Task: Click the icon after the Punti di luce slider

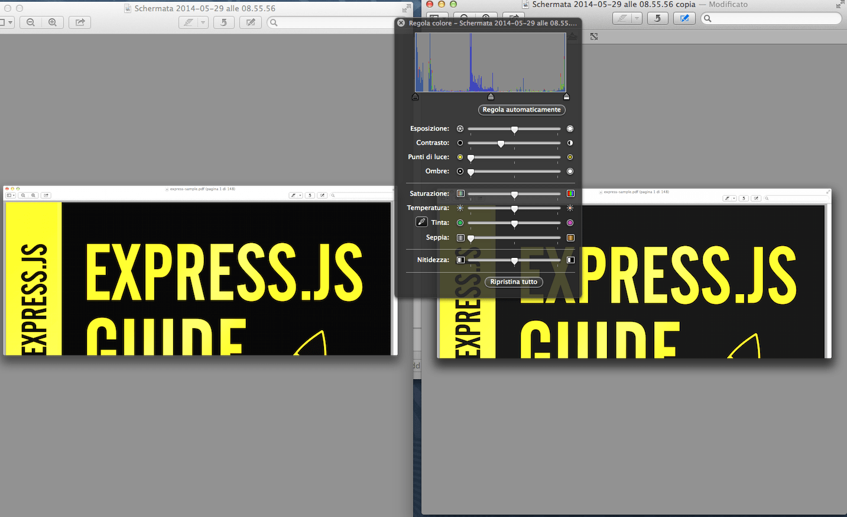Action: click(570, 157)
